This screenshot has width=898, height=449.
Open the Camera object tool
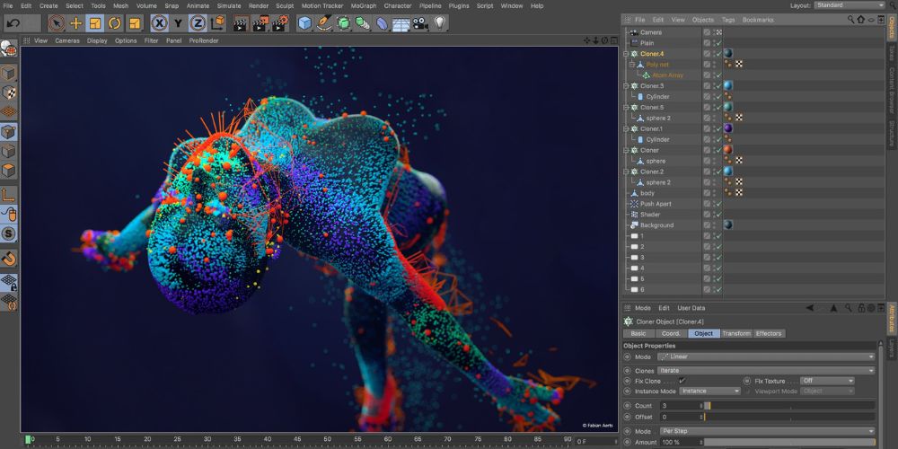[419, 23]
